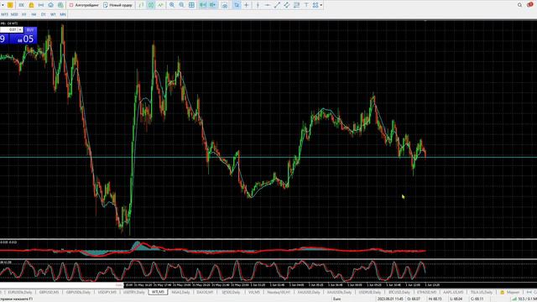Switch chart to bar chart mode
This screenshot has height=302, width=537.
[x=141, y=5]
